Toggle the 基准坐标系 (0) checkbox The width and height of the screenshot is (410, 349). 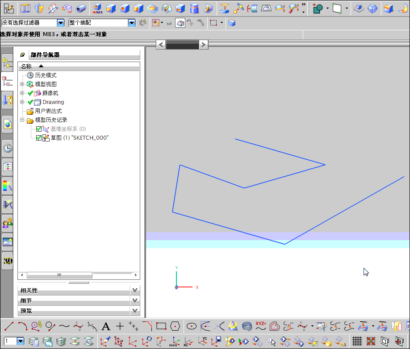39,129
